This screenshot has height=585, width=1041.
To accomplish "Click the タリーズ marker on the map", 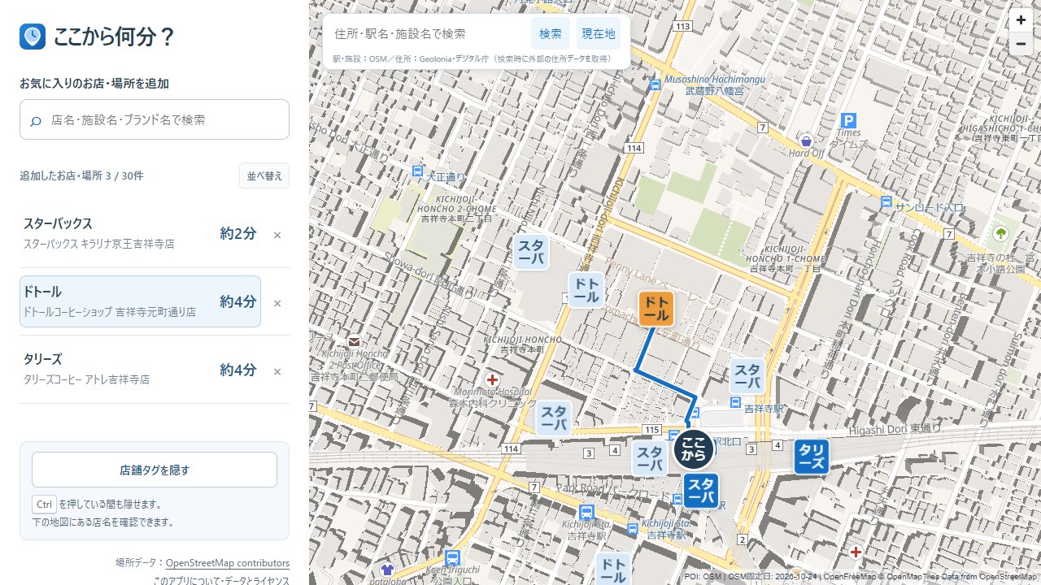I will coord(812,457).
